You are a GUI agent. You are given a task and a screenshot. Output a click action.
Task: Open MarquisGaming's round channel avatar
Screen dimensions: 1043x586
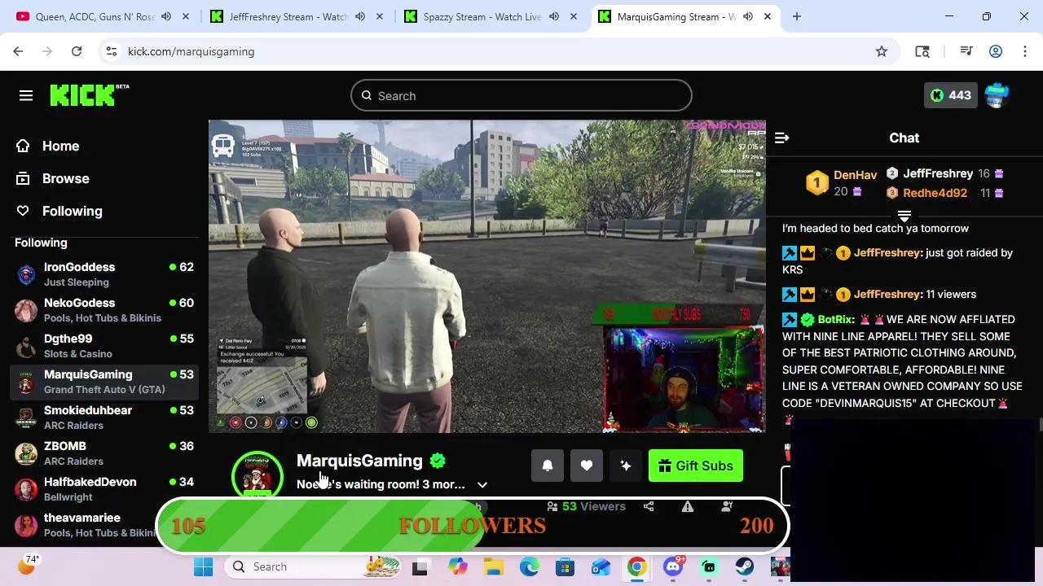257,477
